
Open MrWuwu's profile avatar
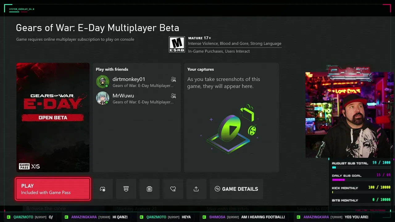(x=102, y=98)
